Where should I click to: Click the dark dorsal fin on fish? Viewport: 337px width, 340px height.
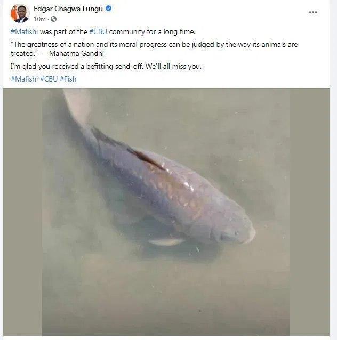[146, 158]
